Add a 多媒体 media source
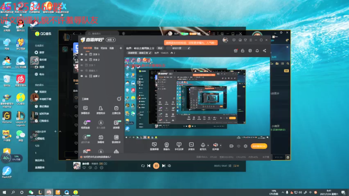Image resolution: width=349 pixels, height=196 pixels. coord(191,146)
